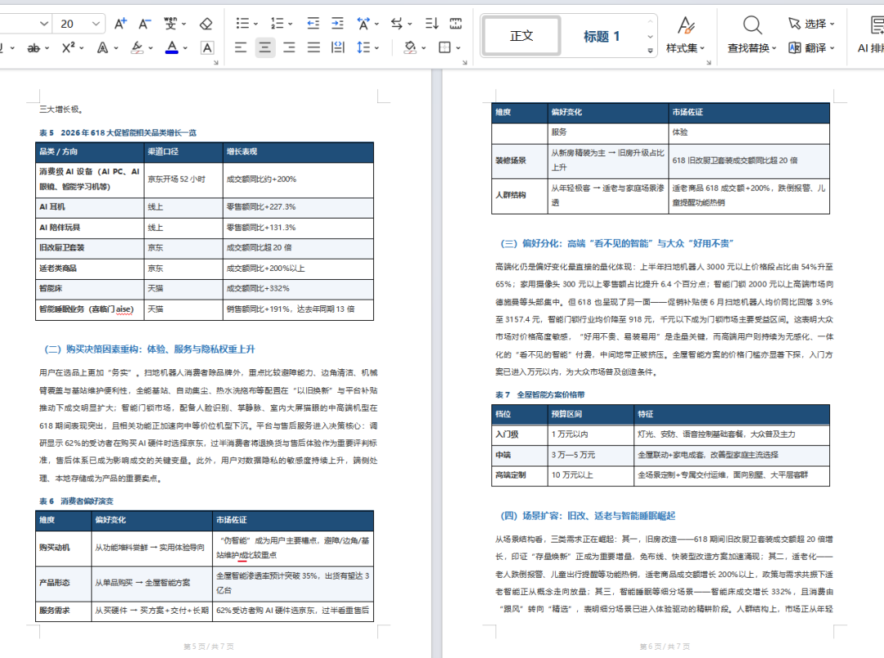This screenshot has width=884, height=658.
Task: Click the superscript X² icon
Action: pos(68,47)
